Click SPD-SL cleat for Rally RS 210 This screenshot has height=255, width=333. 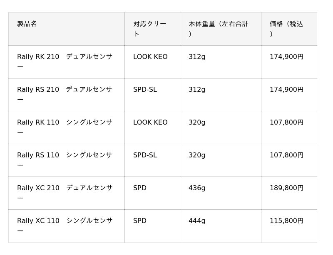point(145,90)
